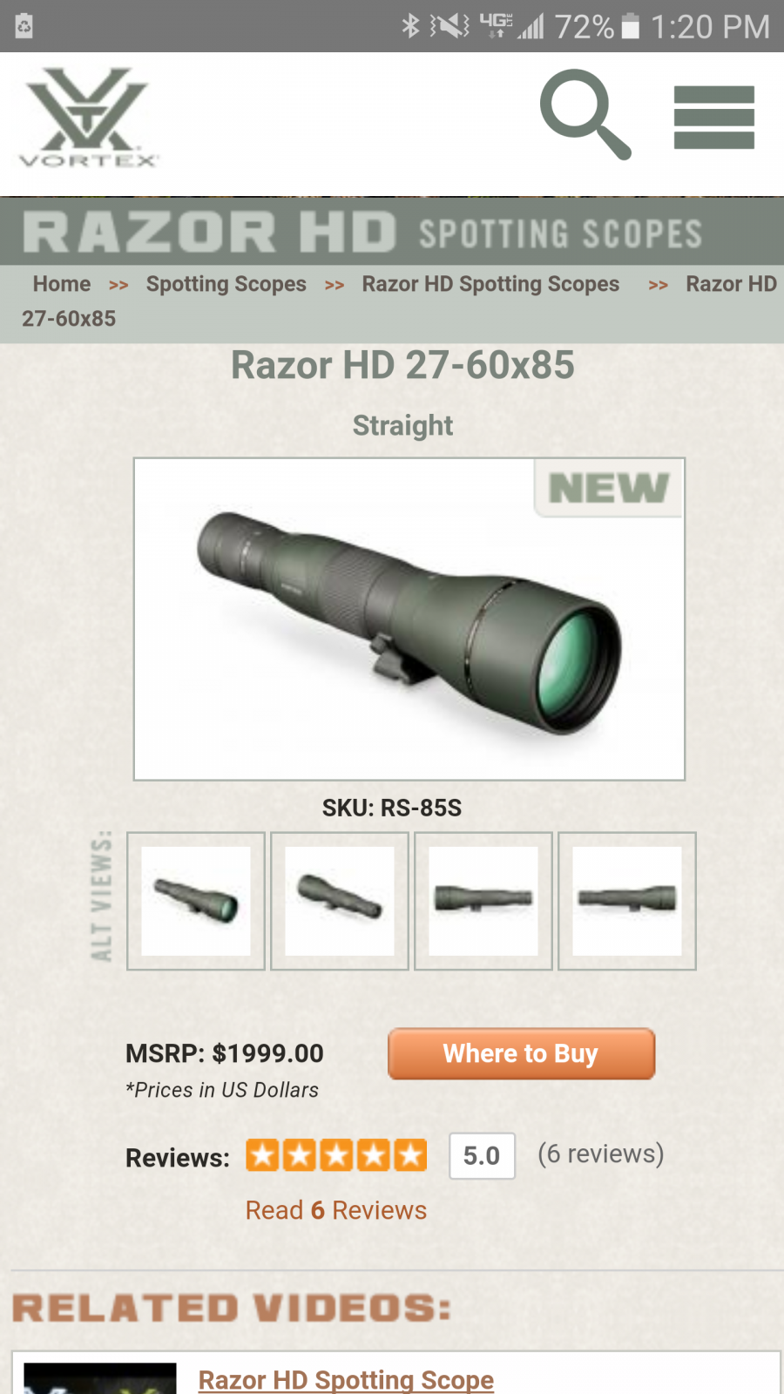Screen dimensions: 784x1394
Task: Open Read 6 Reviews link
Action: click(336, 1210)
